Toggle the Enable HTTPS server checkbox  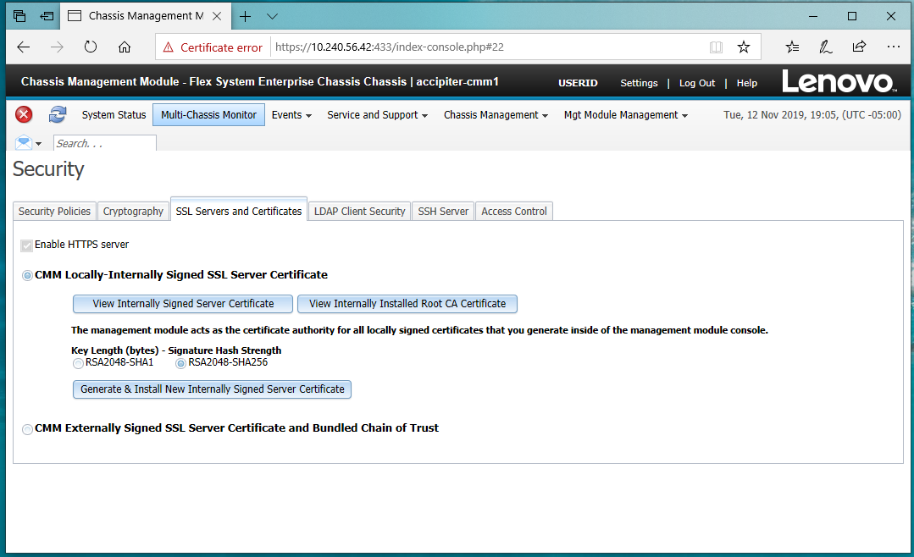[27, 245]
